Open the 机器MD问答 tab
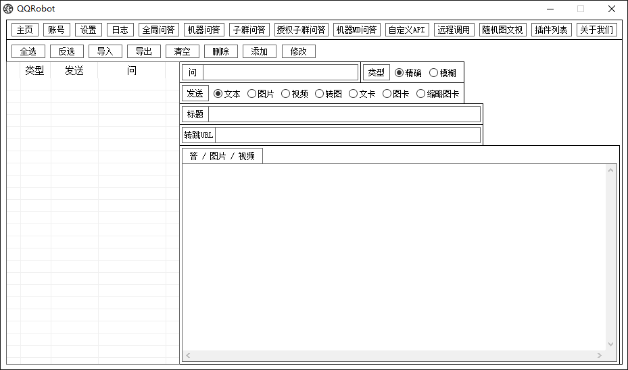This screenshot has width=628, height=370. pos(357,30)
